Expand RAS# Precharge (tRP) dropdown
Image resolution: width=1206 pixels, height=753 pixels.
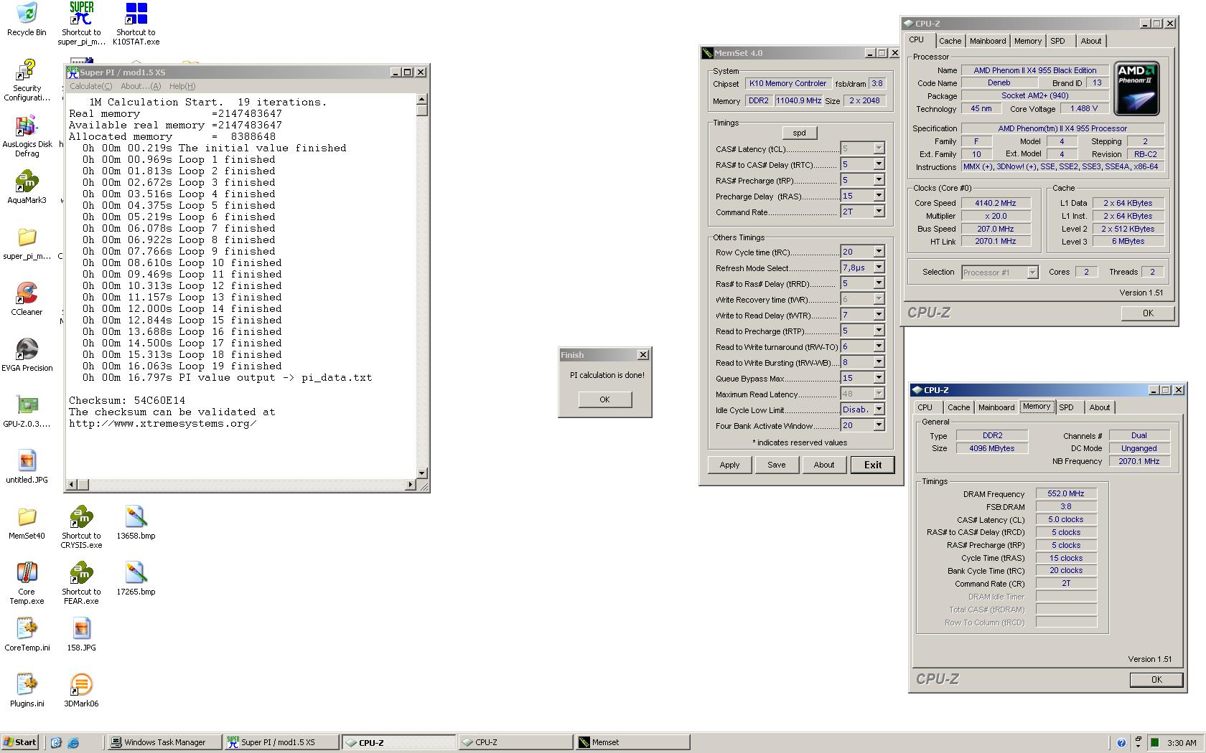[x=878, y=180]
